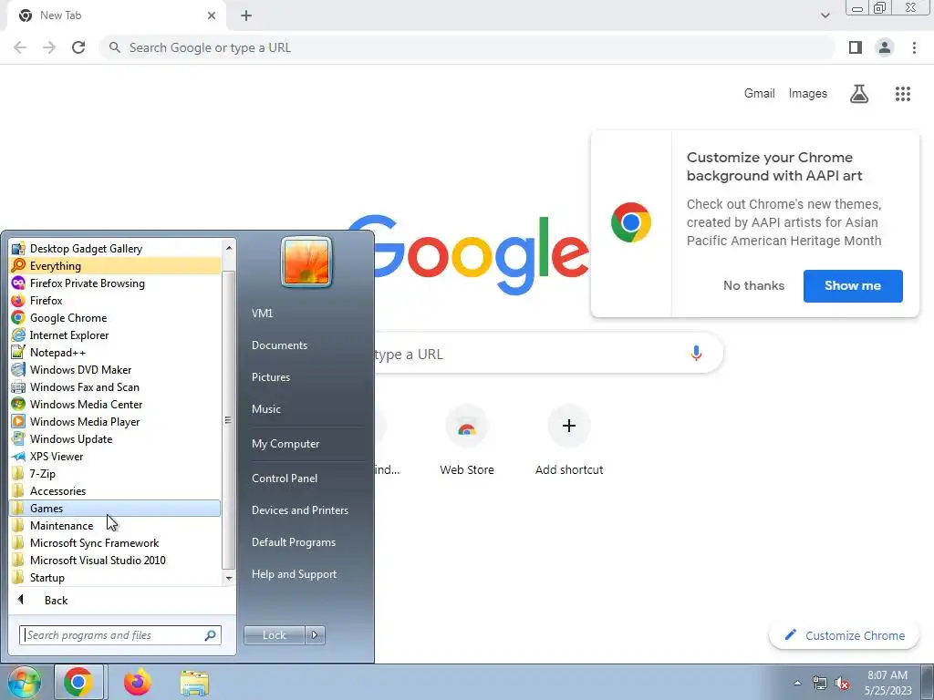Screen dimensions: 934x700
Task: Start voice search with the microphone
Action: pyautogui.click(x=696, y=354)
